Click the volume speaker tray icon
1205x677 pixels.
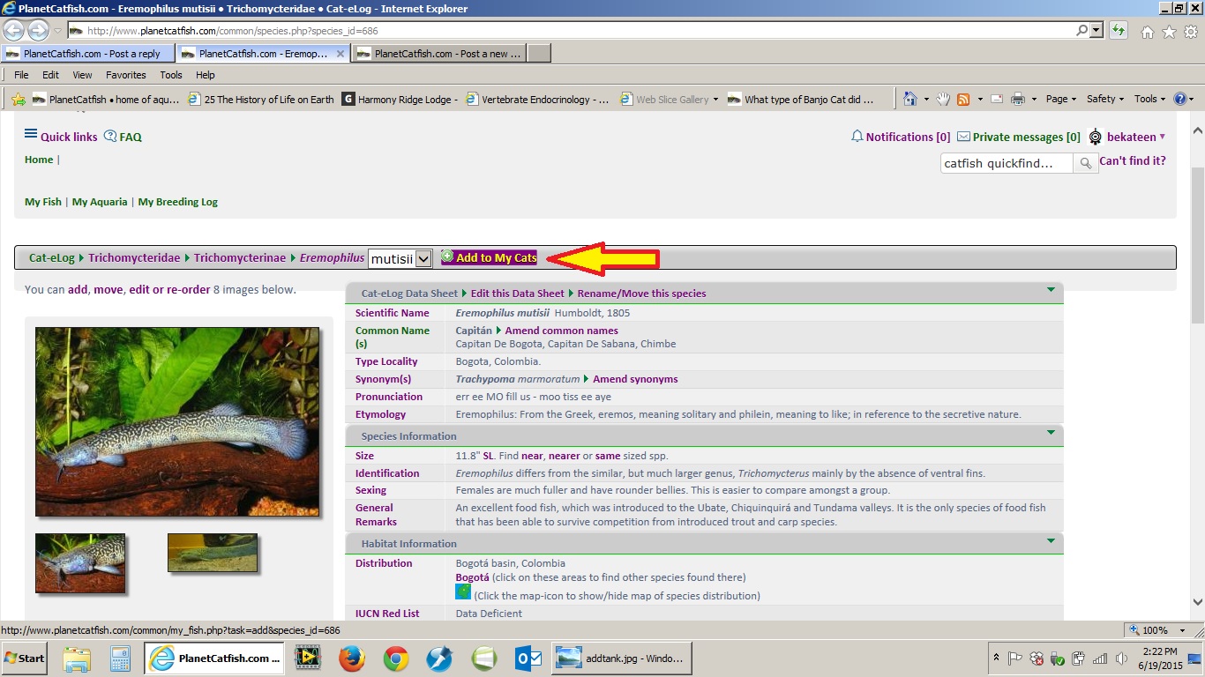point(1121,658)
